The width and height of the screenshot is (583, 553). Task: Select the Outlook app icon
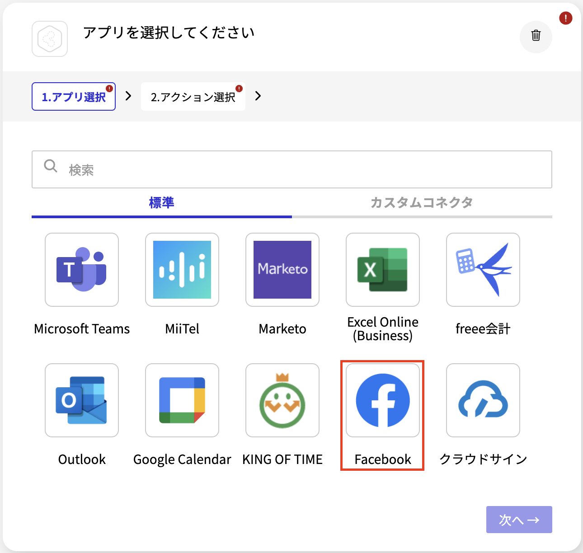(x=82, y=400)
